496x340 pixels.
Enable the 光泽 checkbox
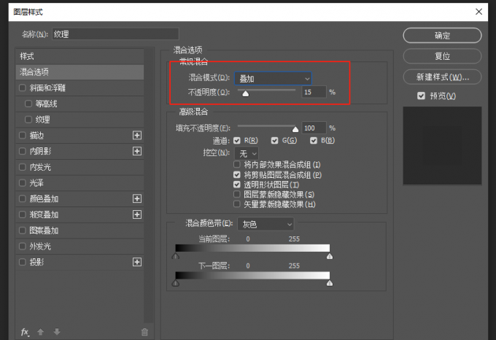tap(23, 182)
